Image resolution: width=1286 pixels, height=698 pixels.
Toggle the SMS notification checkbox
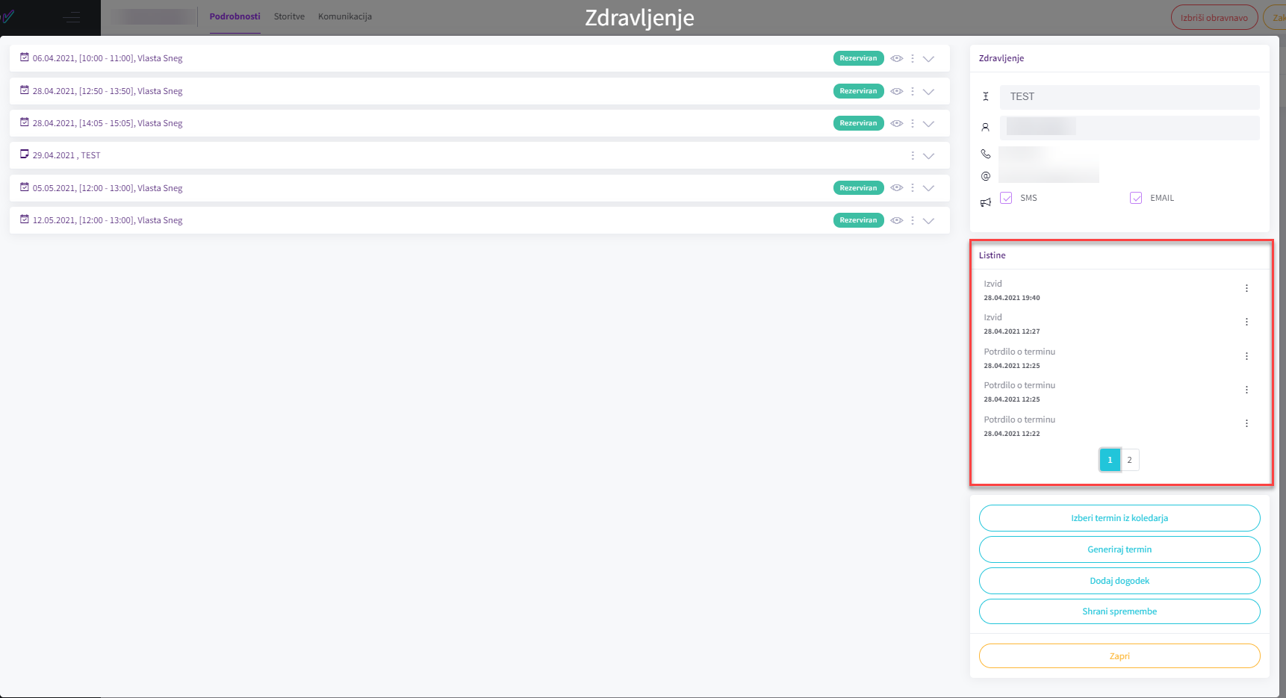pyautogui.click(x=1006, y=198)
